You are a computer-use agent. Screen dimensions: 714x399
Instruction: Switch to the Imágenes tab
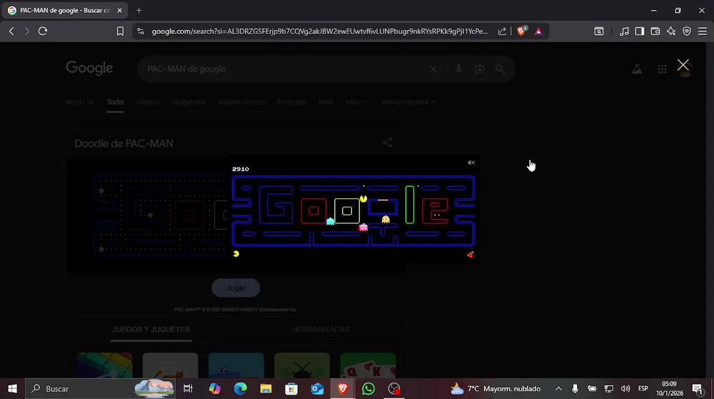(188, 102)
